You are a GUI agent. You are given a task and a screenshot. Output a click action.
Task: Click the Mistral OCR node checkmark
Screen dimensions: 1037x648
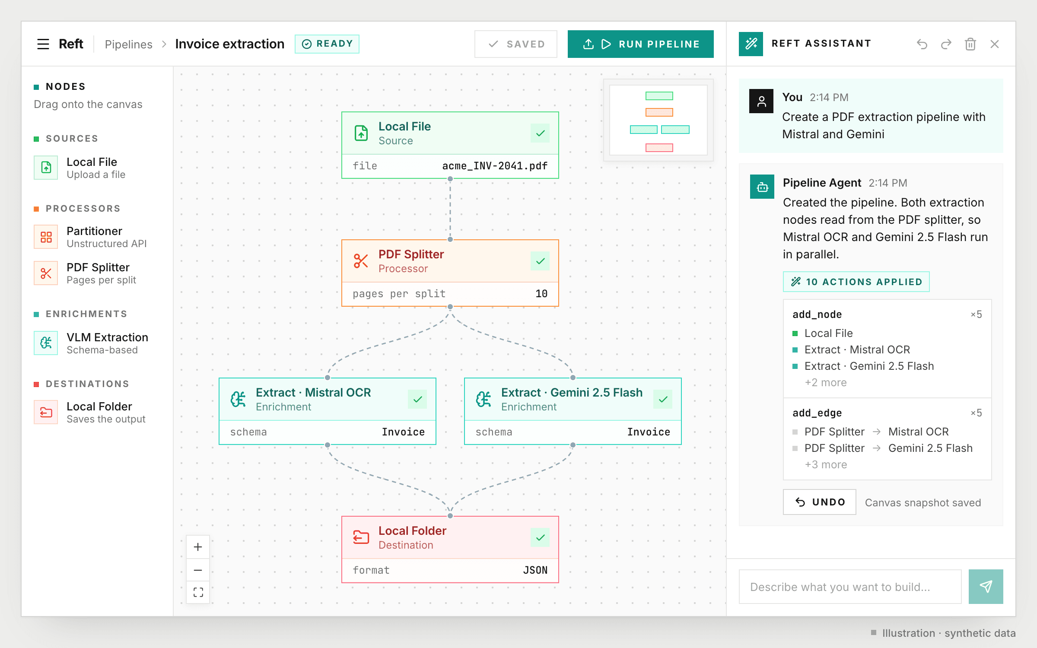(x=417, y=399)
